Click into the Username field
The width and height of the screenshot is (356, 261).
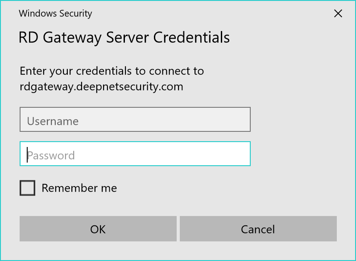(135, 119)
